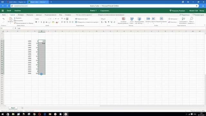
Task: Open Conditional Formatting icon
Action: pyautogui.click(x=124, y=19)
